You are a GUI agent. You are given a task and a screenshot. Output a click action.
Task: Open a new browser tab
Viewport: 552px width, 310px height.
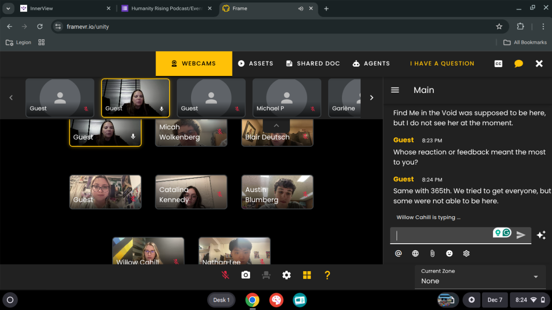[326, 9]
